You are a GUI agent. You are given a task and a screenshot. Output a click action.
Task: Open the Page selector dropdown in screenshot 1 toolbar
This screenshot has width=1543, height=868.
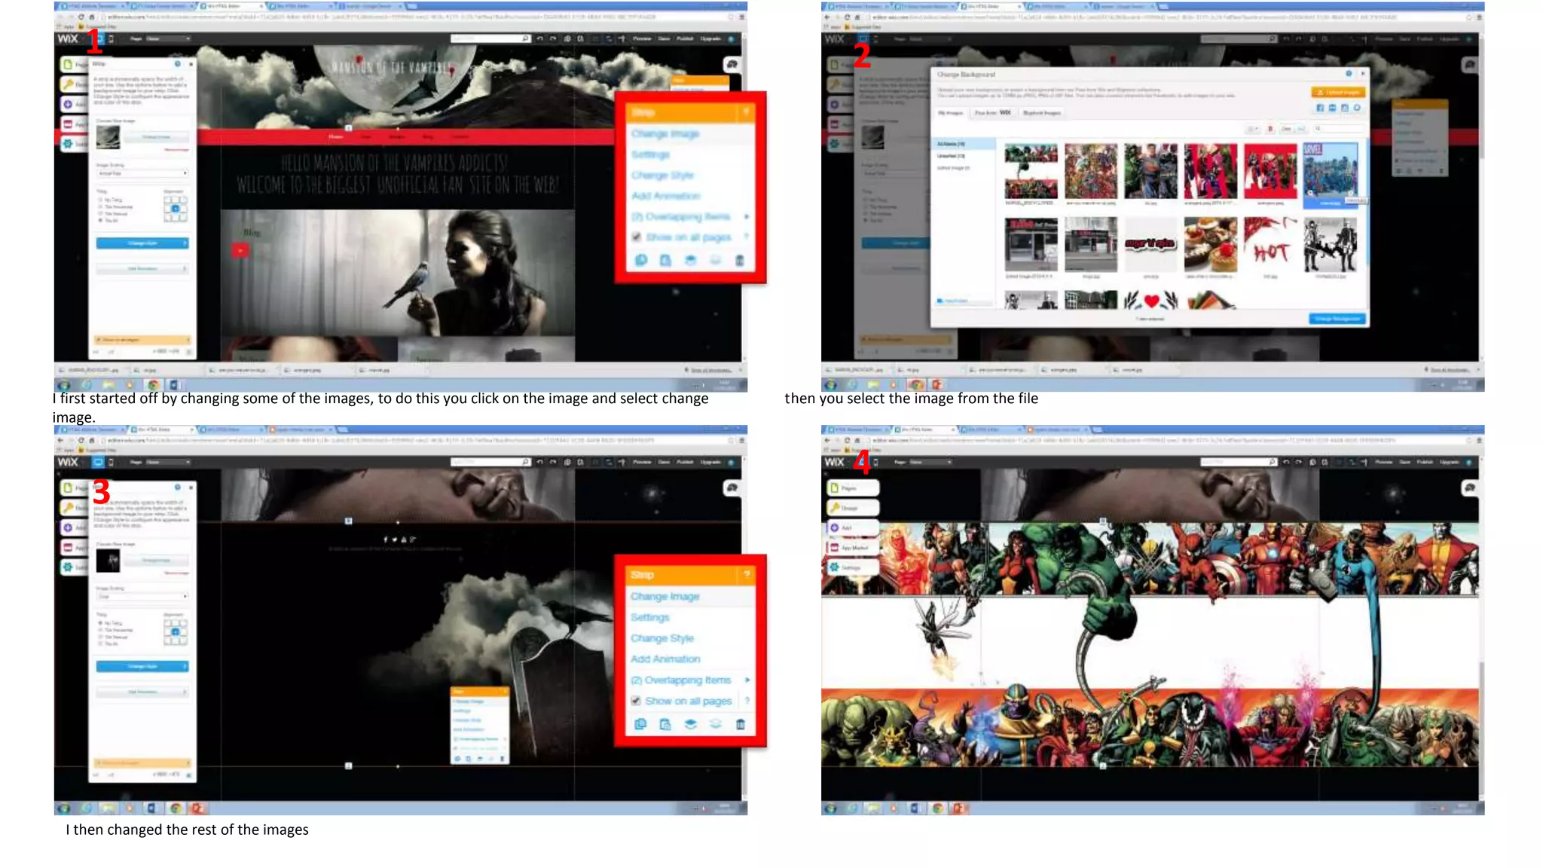point(169,38)
